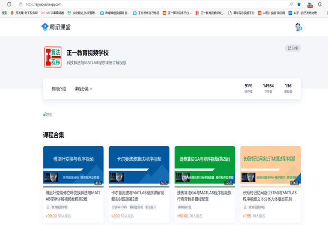Open the 卡尔曼滤波算法程序视频 course thumbnail

coord(139,165)
